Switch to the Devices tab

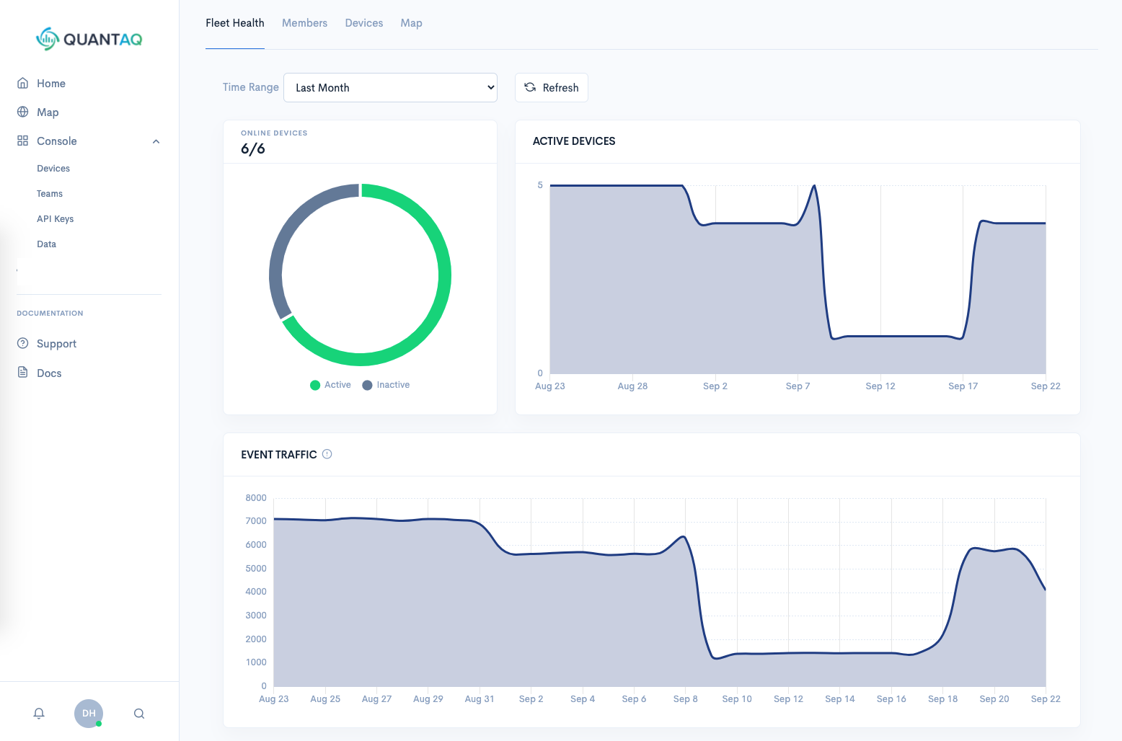(x=363, y=23)
